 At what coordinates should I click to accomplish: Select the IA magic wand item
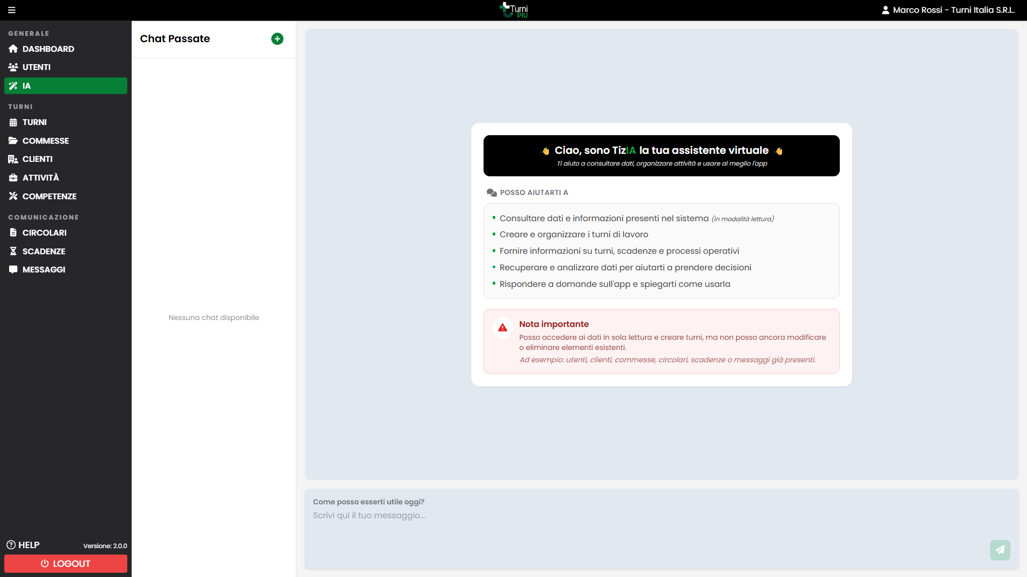coord(66,85)
